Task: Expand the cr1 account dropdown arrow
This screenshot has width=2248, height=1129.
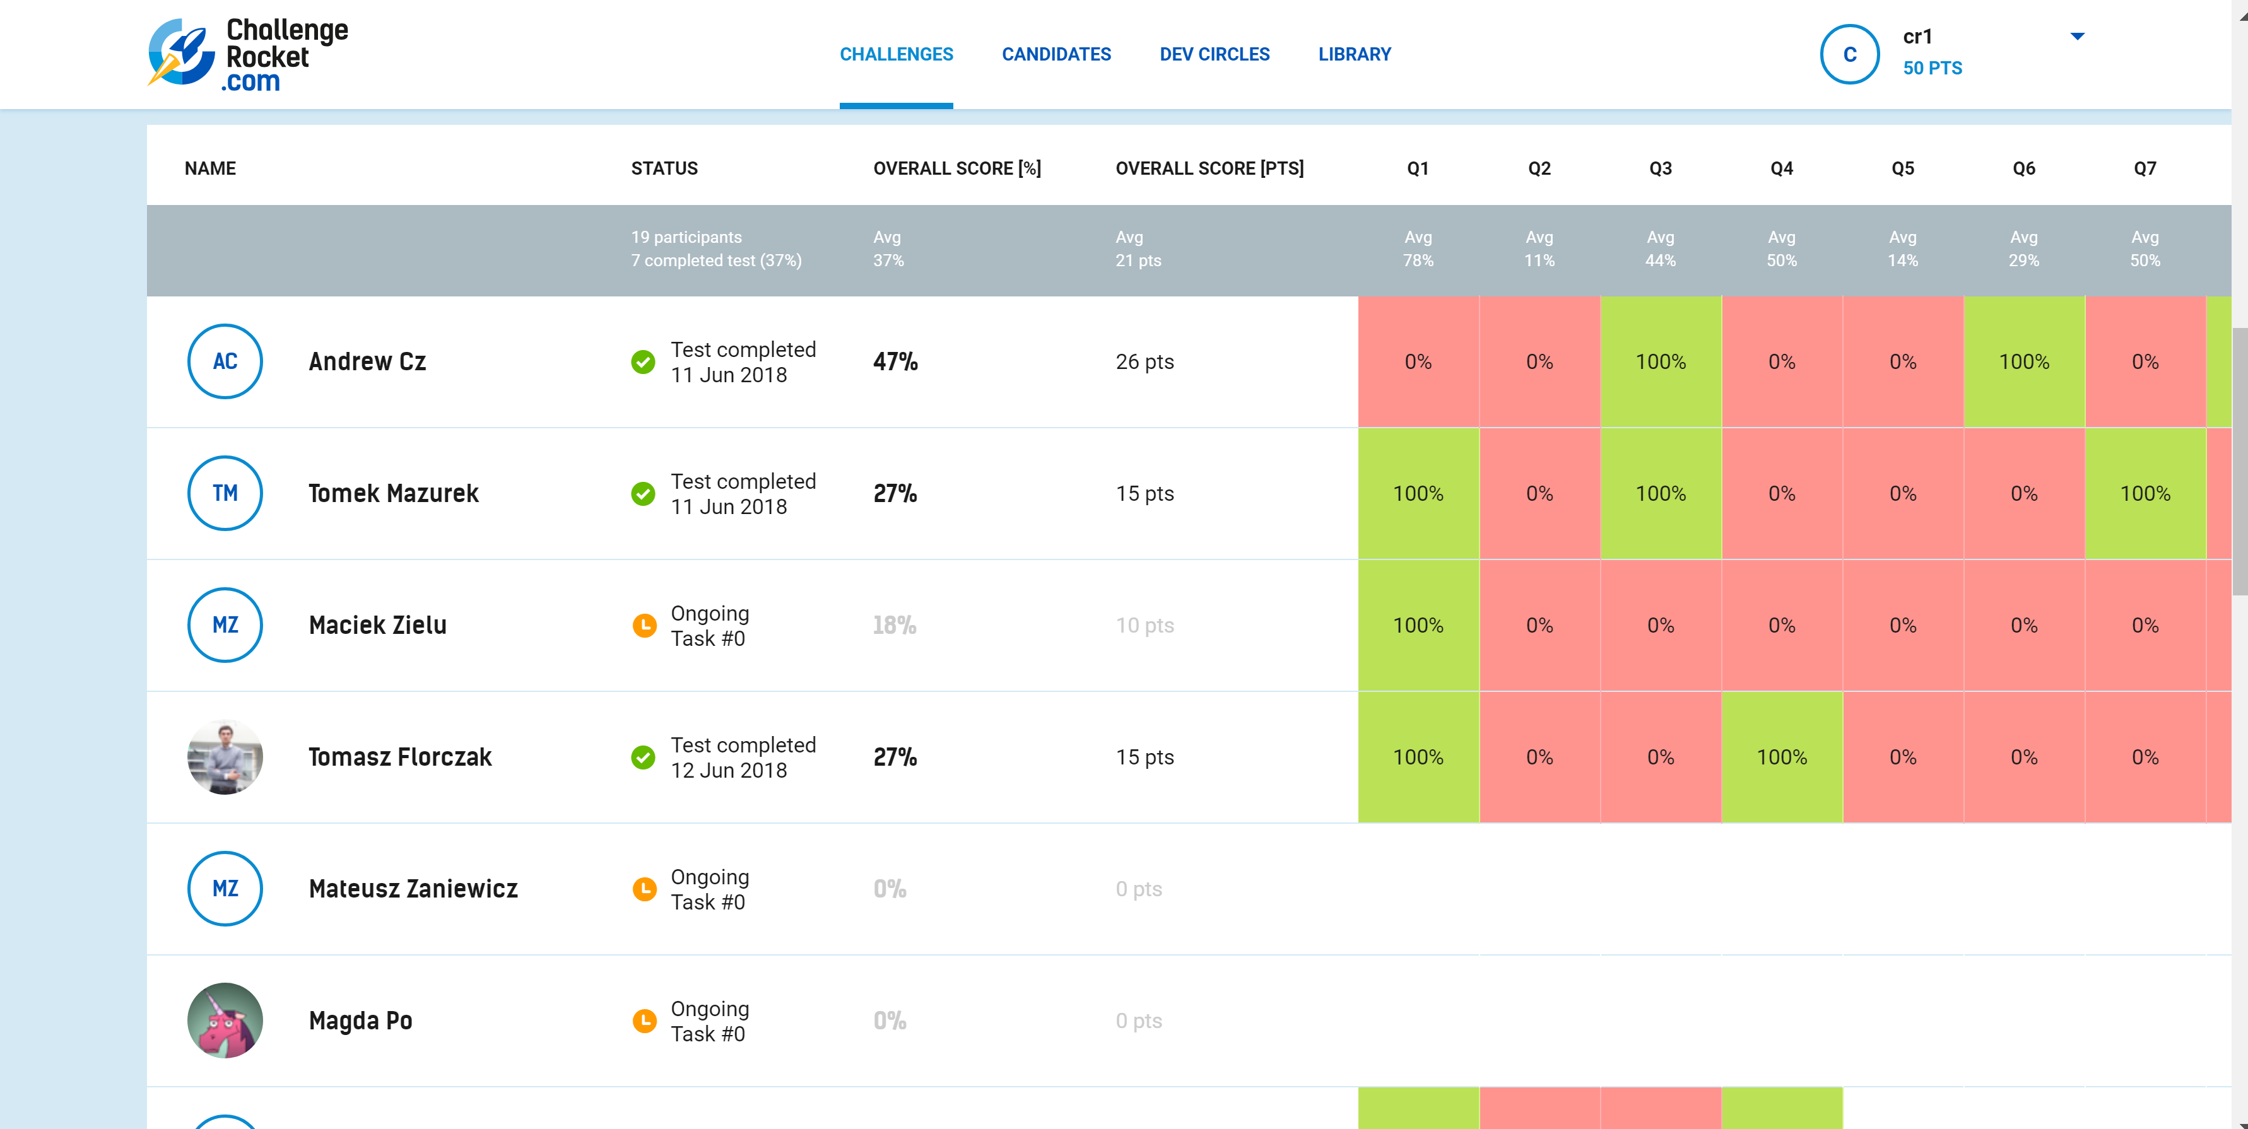Action: point(2077,37)
